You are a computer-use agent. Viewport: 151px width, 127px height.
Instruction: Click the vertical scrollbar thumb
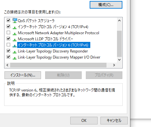point(120,44)
